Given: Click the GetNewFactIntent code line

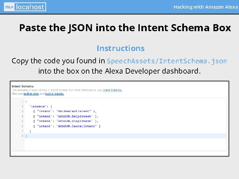Looking at the screenshot, I should click(65, 111).
